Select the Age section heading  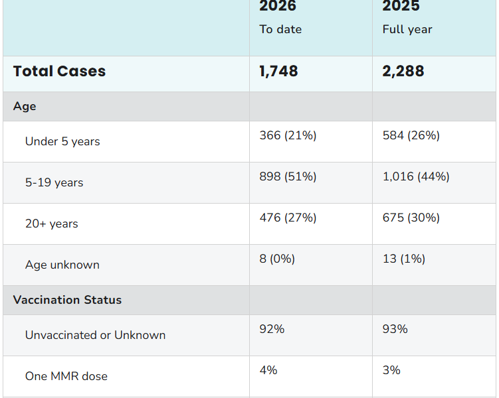click(25, 106)
